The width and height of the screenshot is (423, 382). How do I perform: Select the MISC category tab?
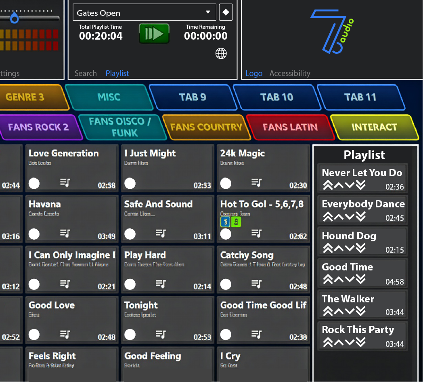click(109, 97)
